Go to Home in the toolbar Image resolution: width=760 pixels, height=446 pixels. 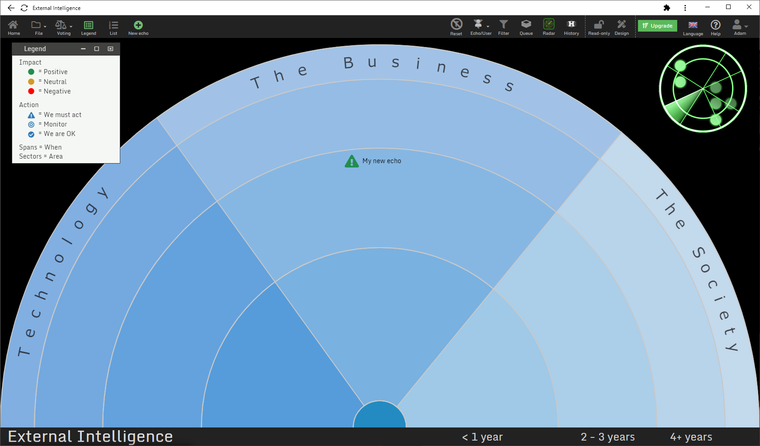click(14, 27)
